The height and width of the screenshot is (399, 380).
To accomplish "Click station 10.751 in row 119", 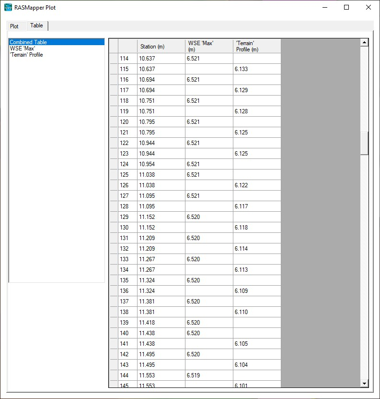I will click(x=161, y=111).
